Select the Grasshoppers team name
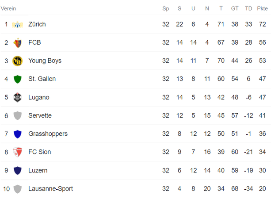This screenshot has height=199, width=271. tap(48, 134)
